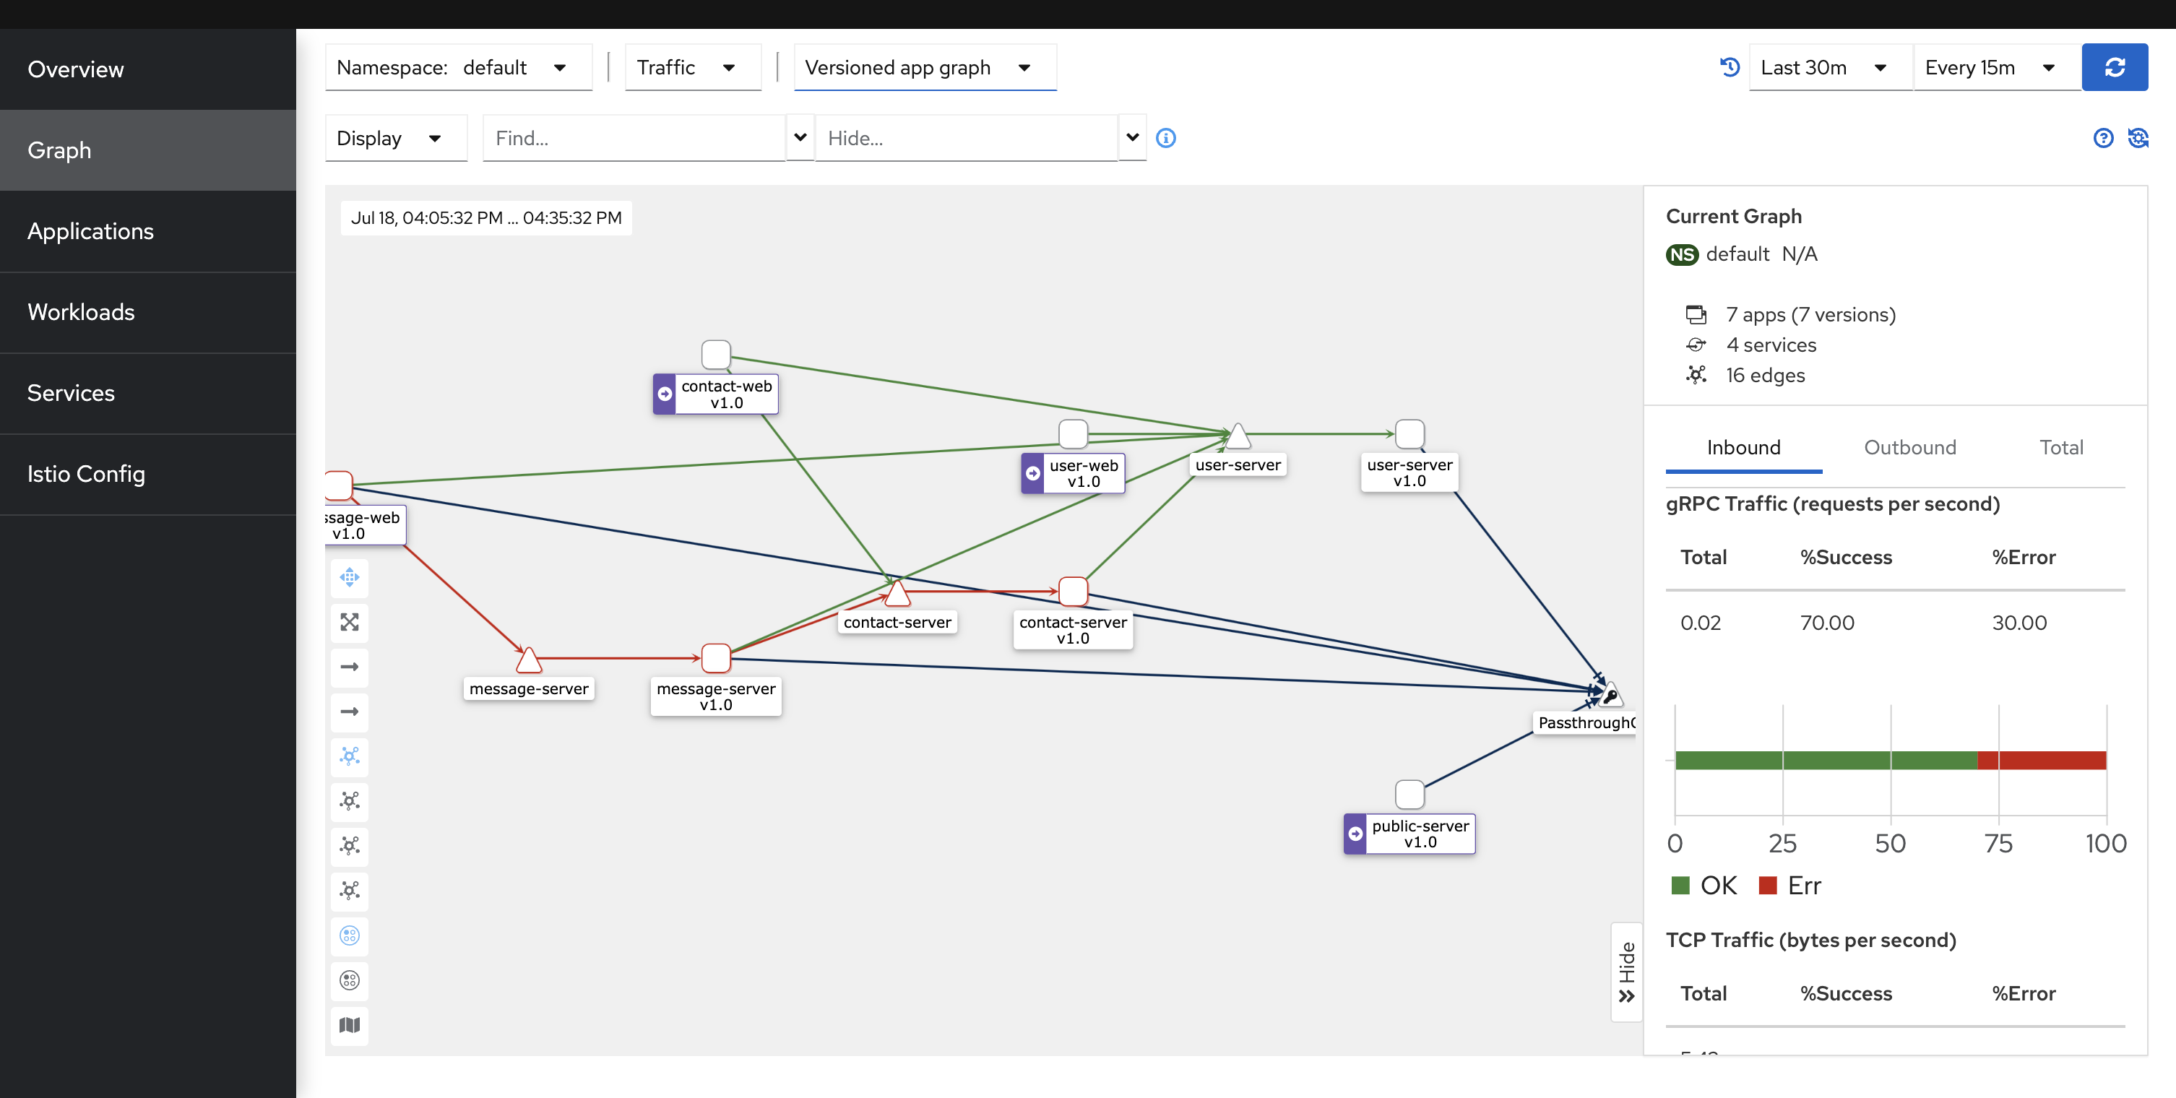Viewport: 2176px width, 1098px height.
Task: Select the gray namespace layout circle icon
Action: [350, 980]
